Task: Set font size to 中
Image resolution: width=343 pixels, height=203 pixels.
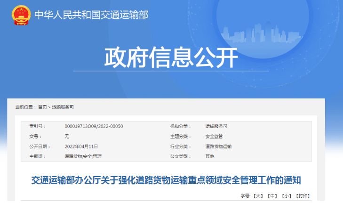Action: pos(272,196)
